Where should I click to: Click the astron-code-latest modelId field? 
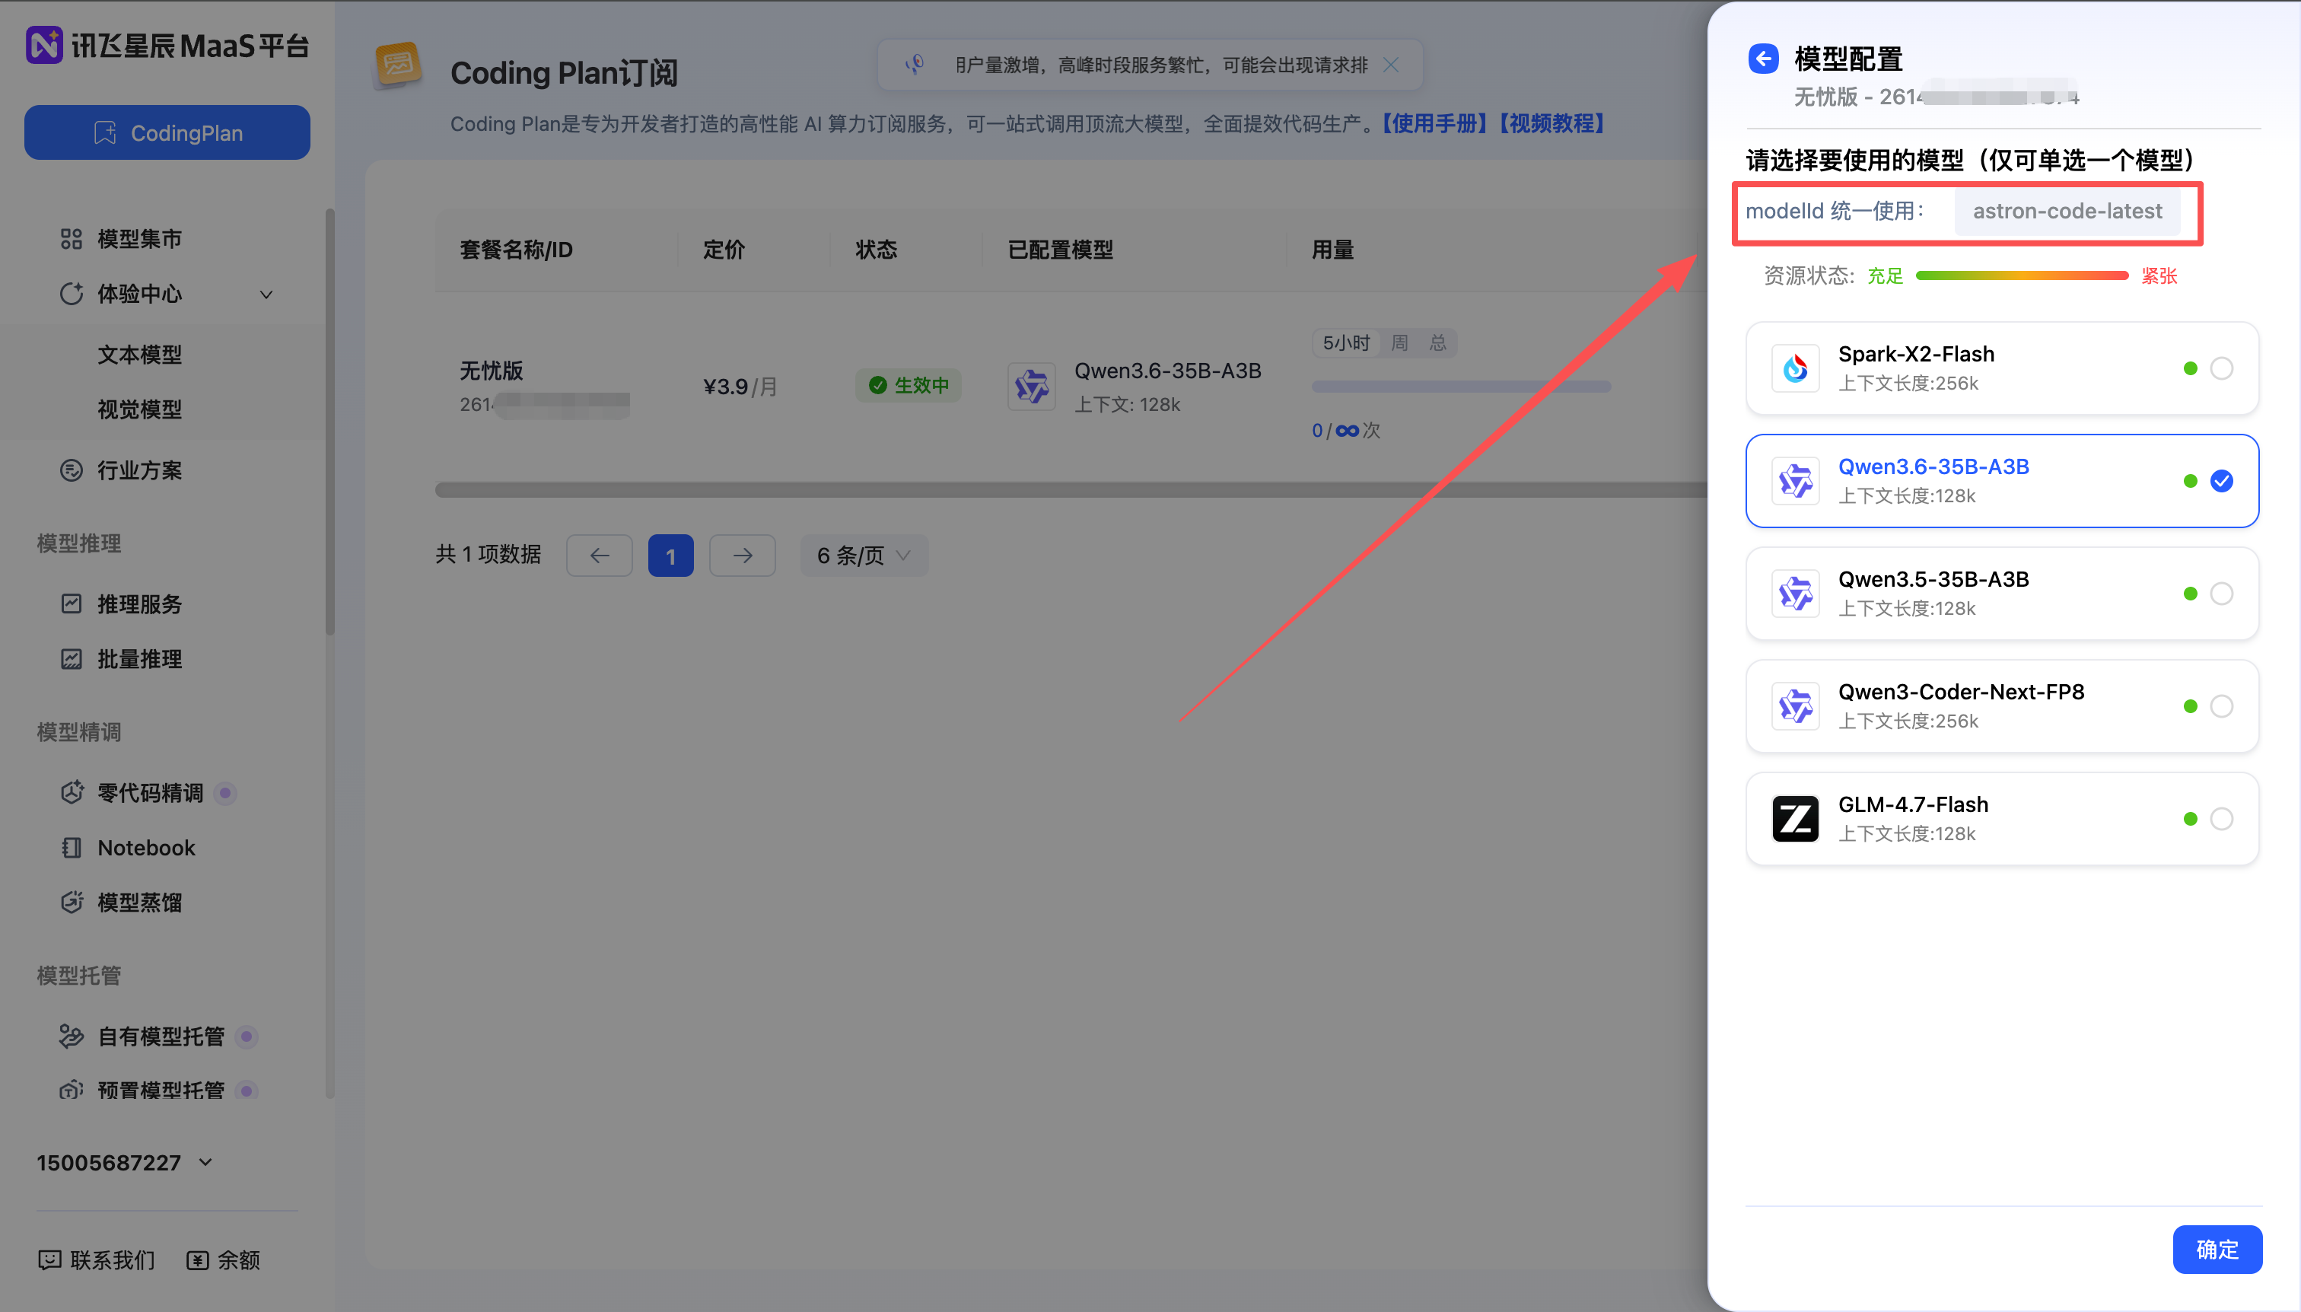2067,211
